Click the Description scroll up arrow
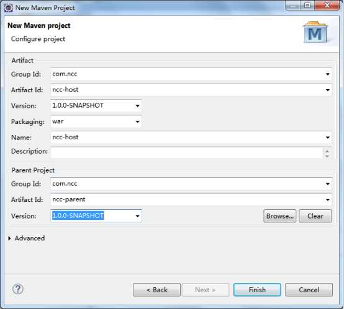 [x=327, y=151]
